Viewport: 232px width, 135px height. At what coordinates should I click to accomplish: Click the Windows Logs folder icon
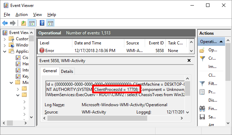tap(11, 45)
